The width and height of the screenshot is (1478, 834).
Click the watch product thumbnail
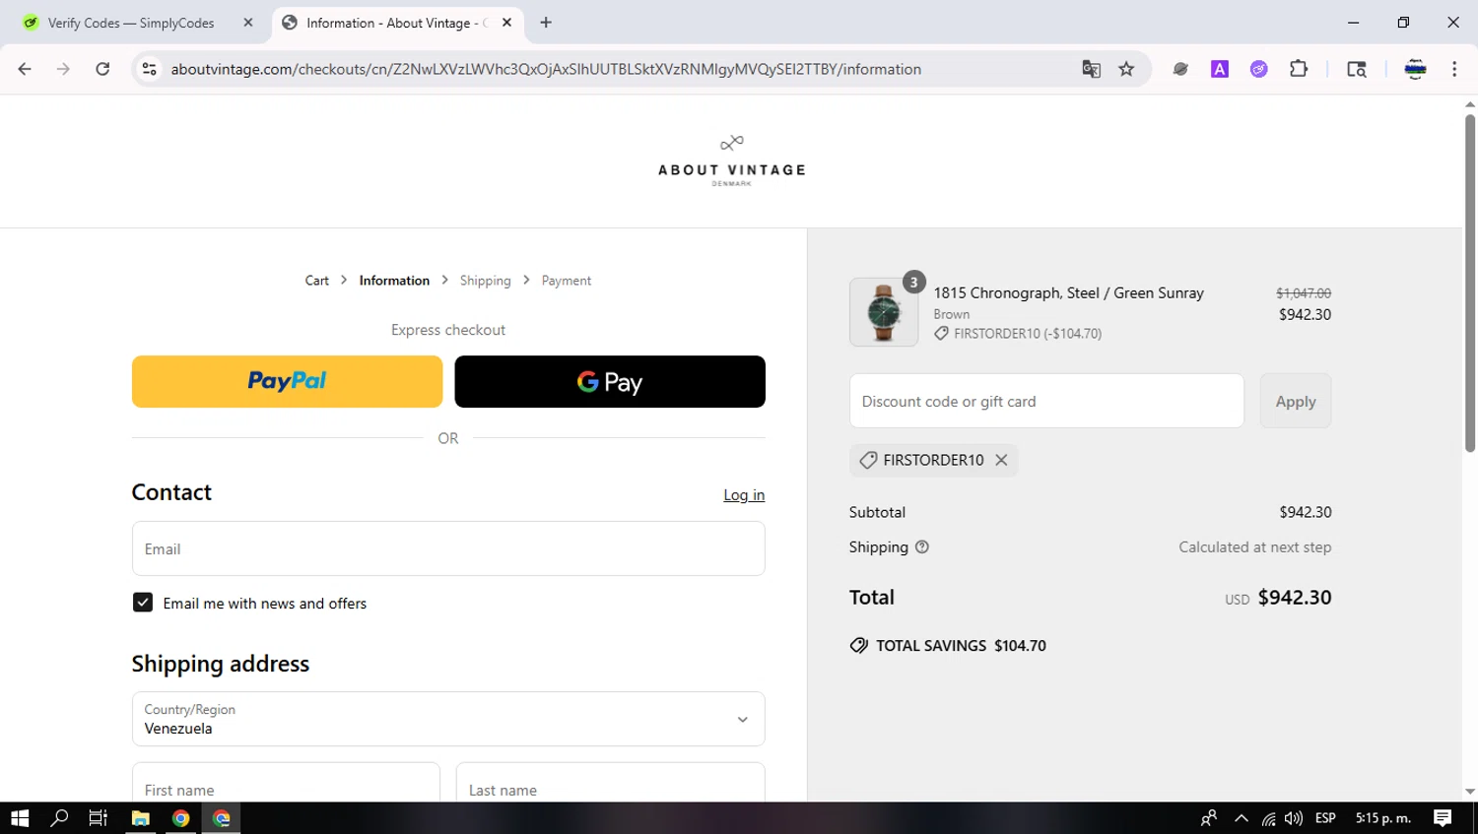[x=884, y=312]
